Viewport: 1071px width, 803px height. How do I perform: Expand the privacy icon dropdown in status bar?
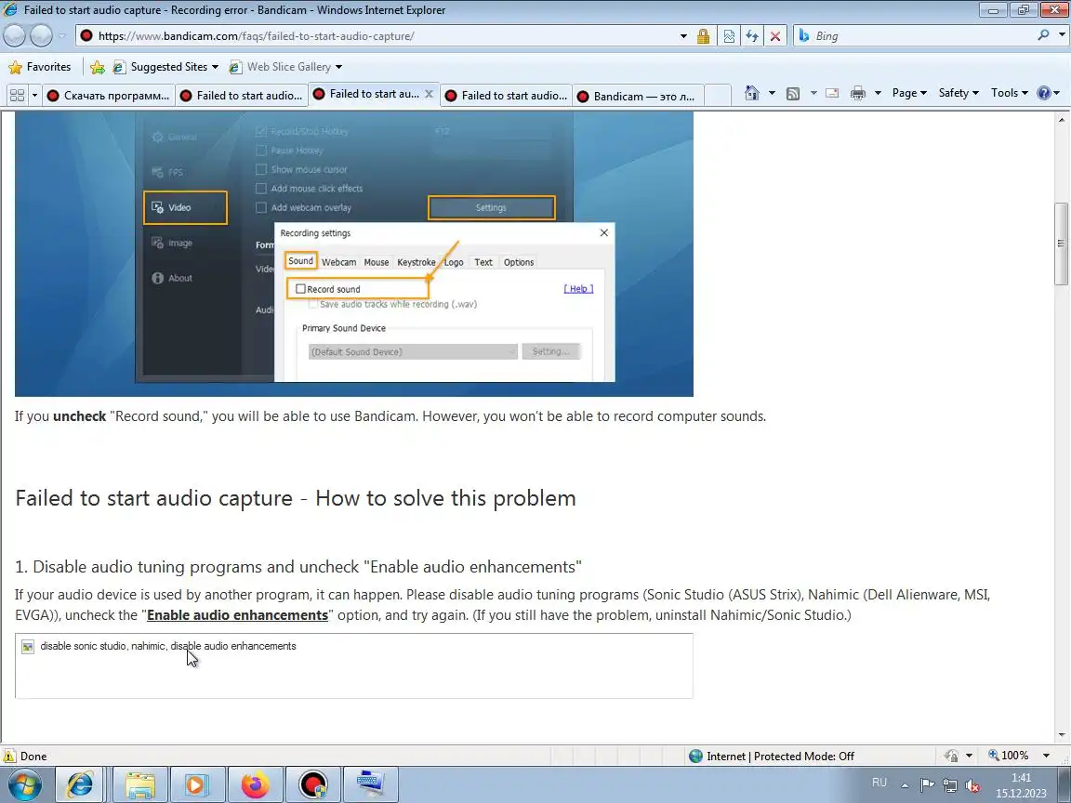(969, 756)
